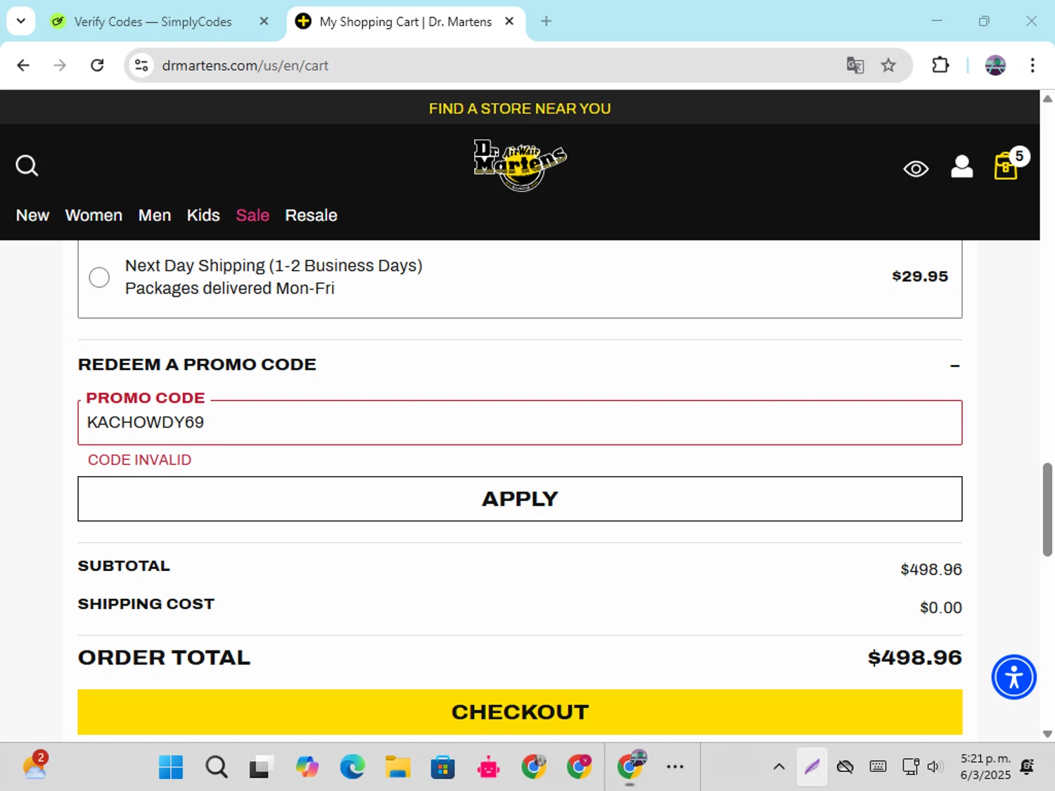This screenshot has height=791, width=1055.
Task: Switch to Verify Codes SimplyCodes tab
Action: point(153,22)
